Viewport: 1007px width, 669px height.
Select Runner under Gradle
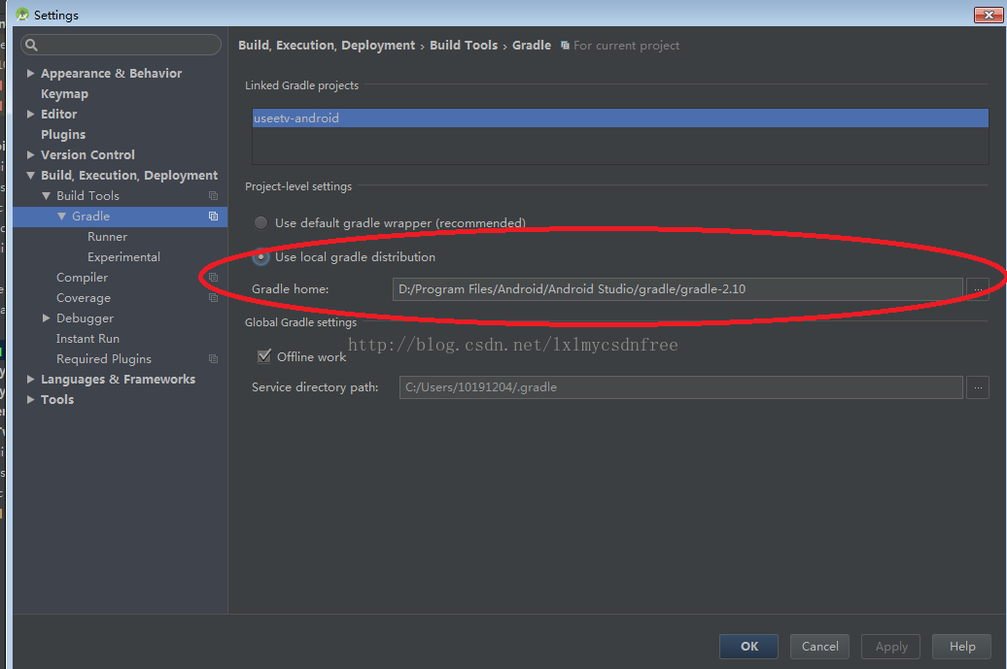(x=107, y=237)
